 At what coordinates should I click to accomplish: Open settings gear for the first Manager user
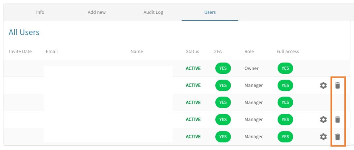[323, 86]
